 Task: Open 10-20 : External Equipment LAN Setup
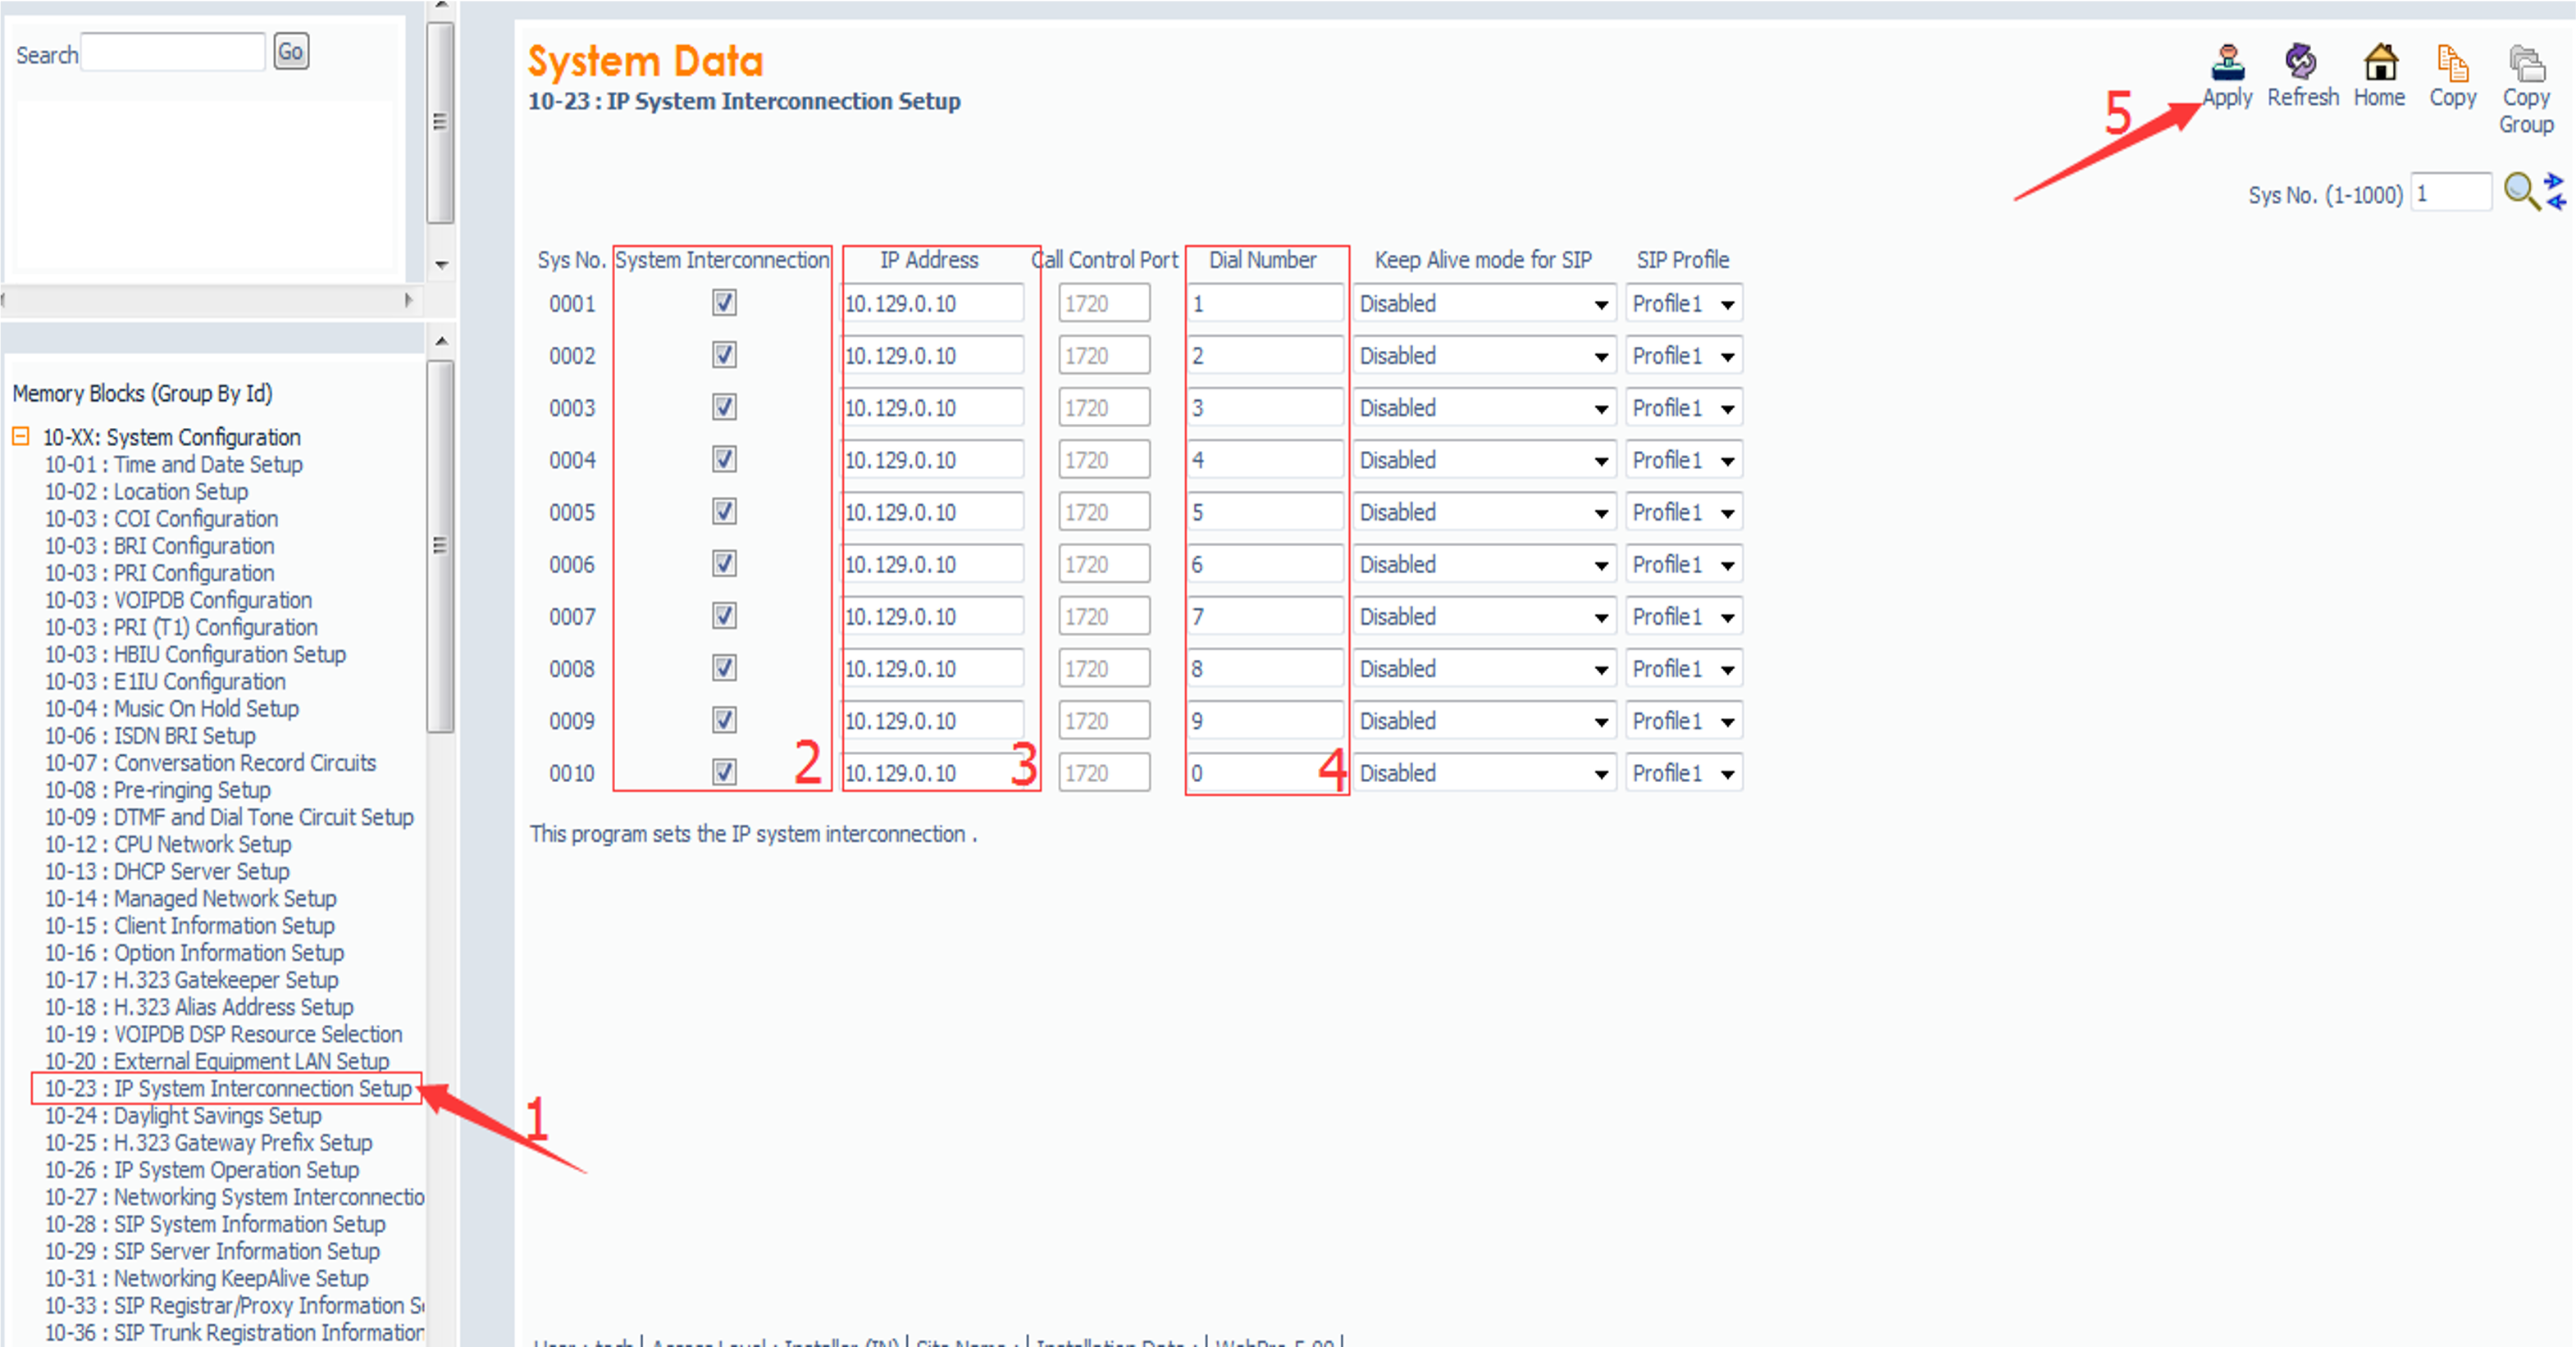pyautogui.click(x=217, y=1061)
